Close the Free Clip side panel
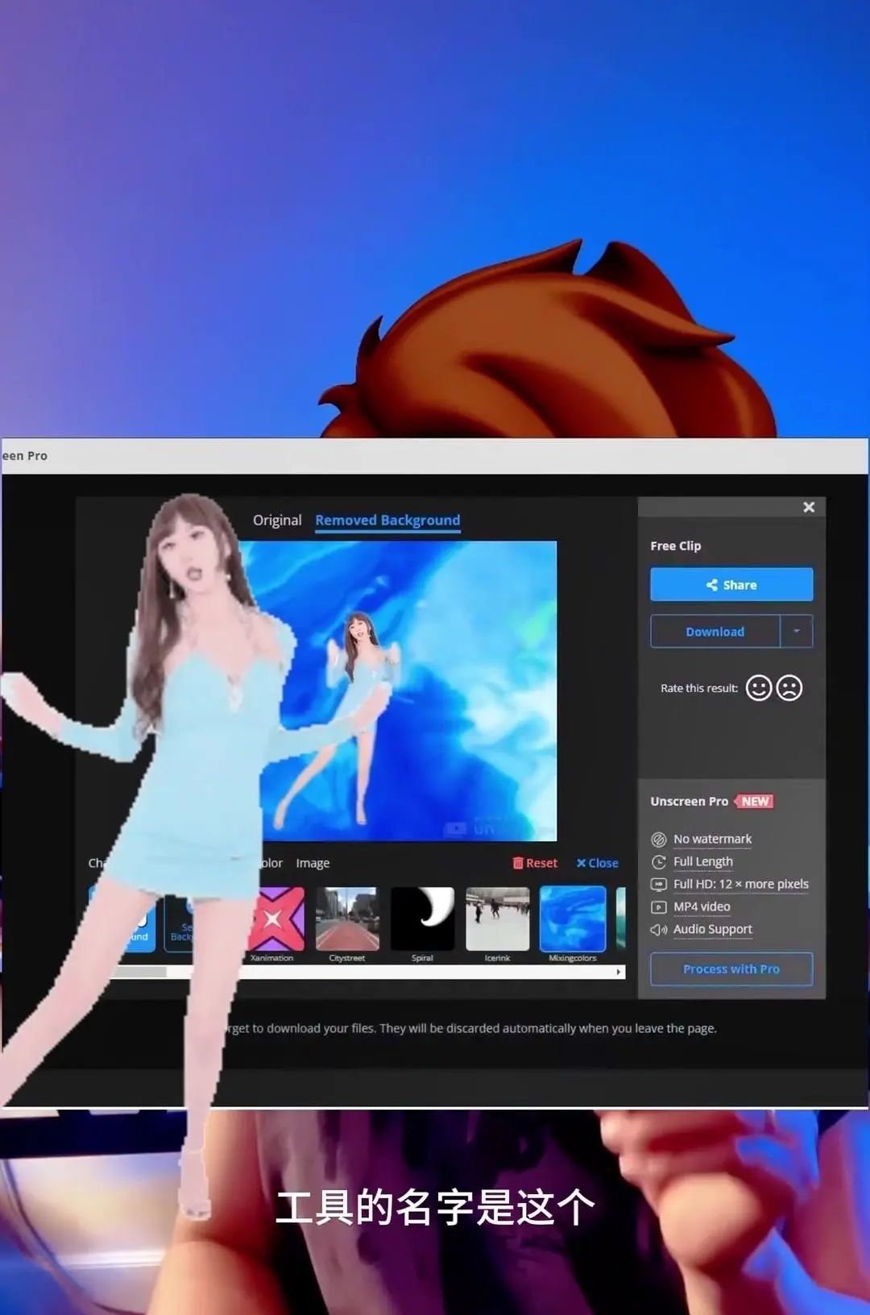Image resolution: width=870 pixels, height=1315 pixels. click(809, 507)
